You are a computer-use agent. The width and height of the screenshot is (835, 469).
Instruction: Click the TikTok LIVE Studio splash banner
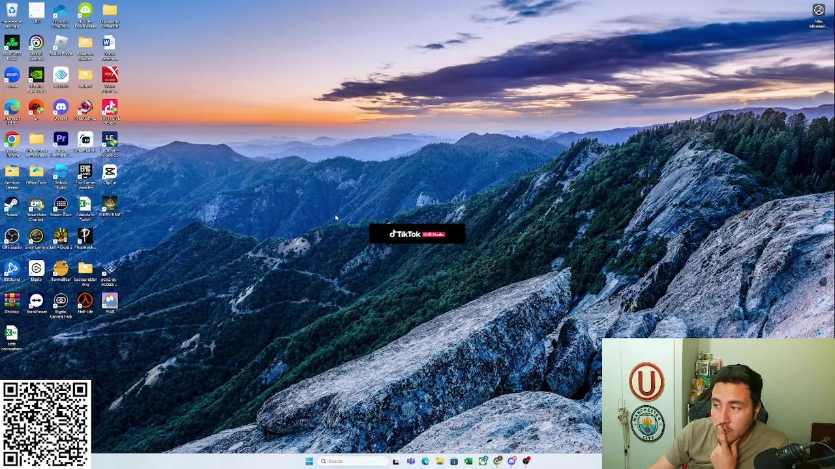pyautogui.click(x=417, y=234)
